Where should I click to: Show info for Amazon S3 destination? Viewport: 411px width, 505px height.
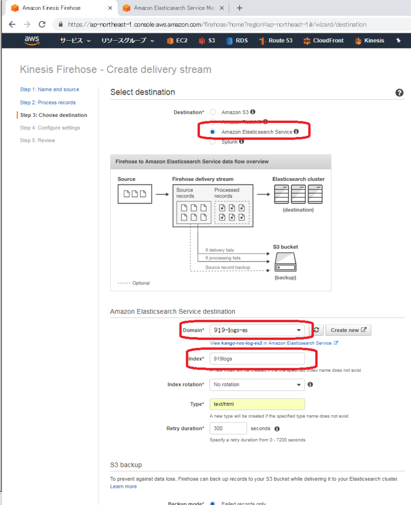253,112
